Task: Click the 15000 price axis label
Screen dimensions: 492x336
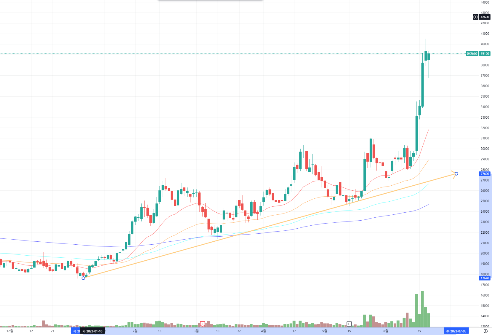Action: pos(485,306)
